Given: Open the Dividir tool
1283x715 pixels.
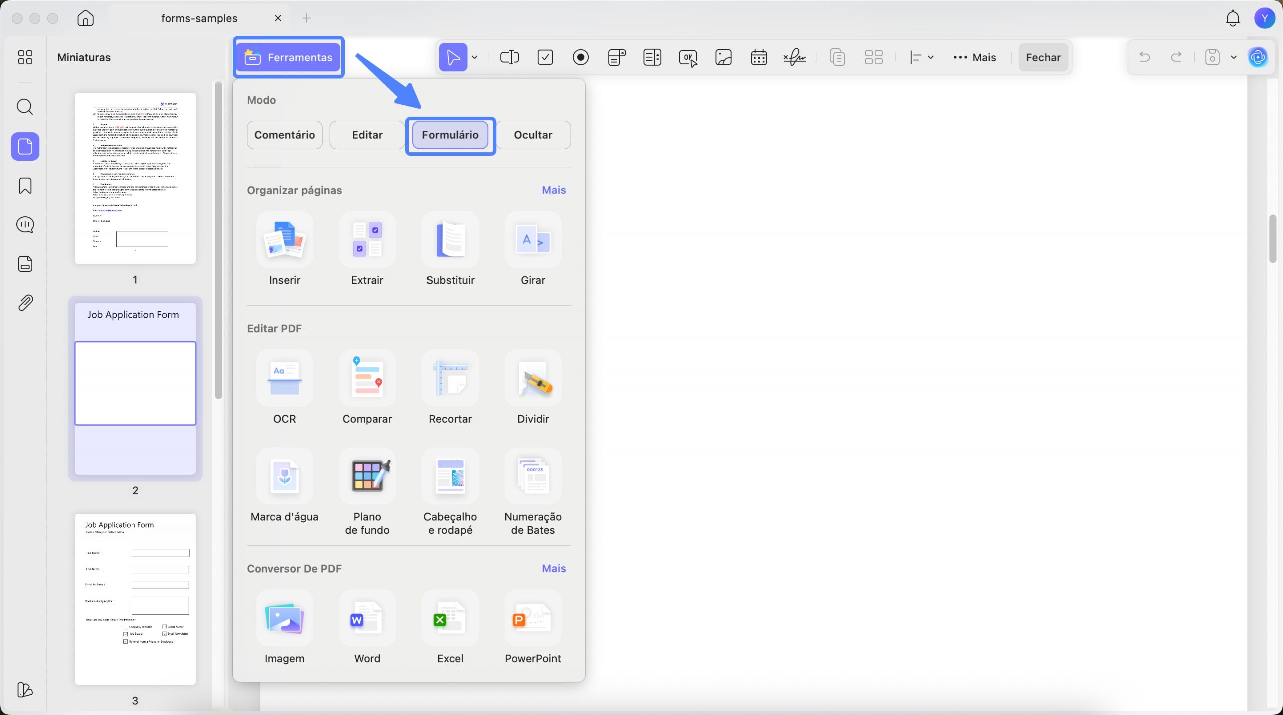Looking at the screenshot, I should pos(533,388).
